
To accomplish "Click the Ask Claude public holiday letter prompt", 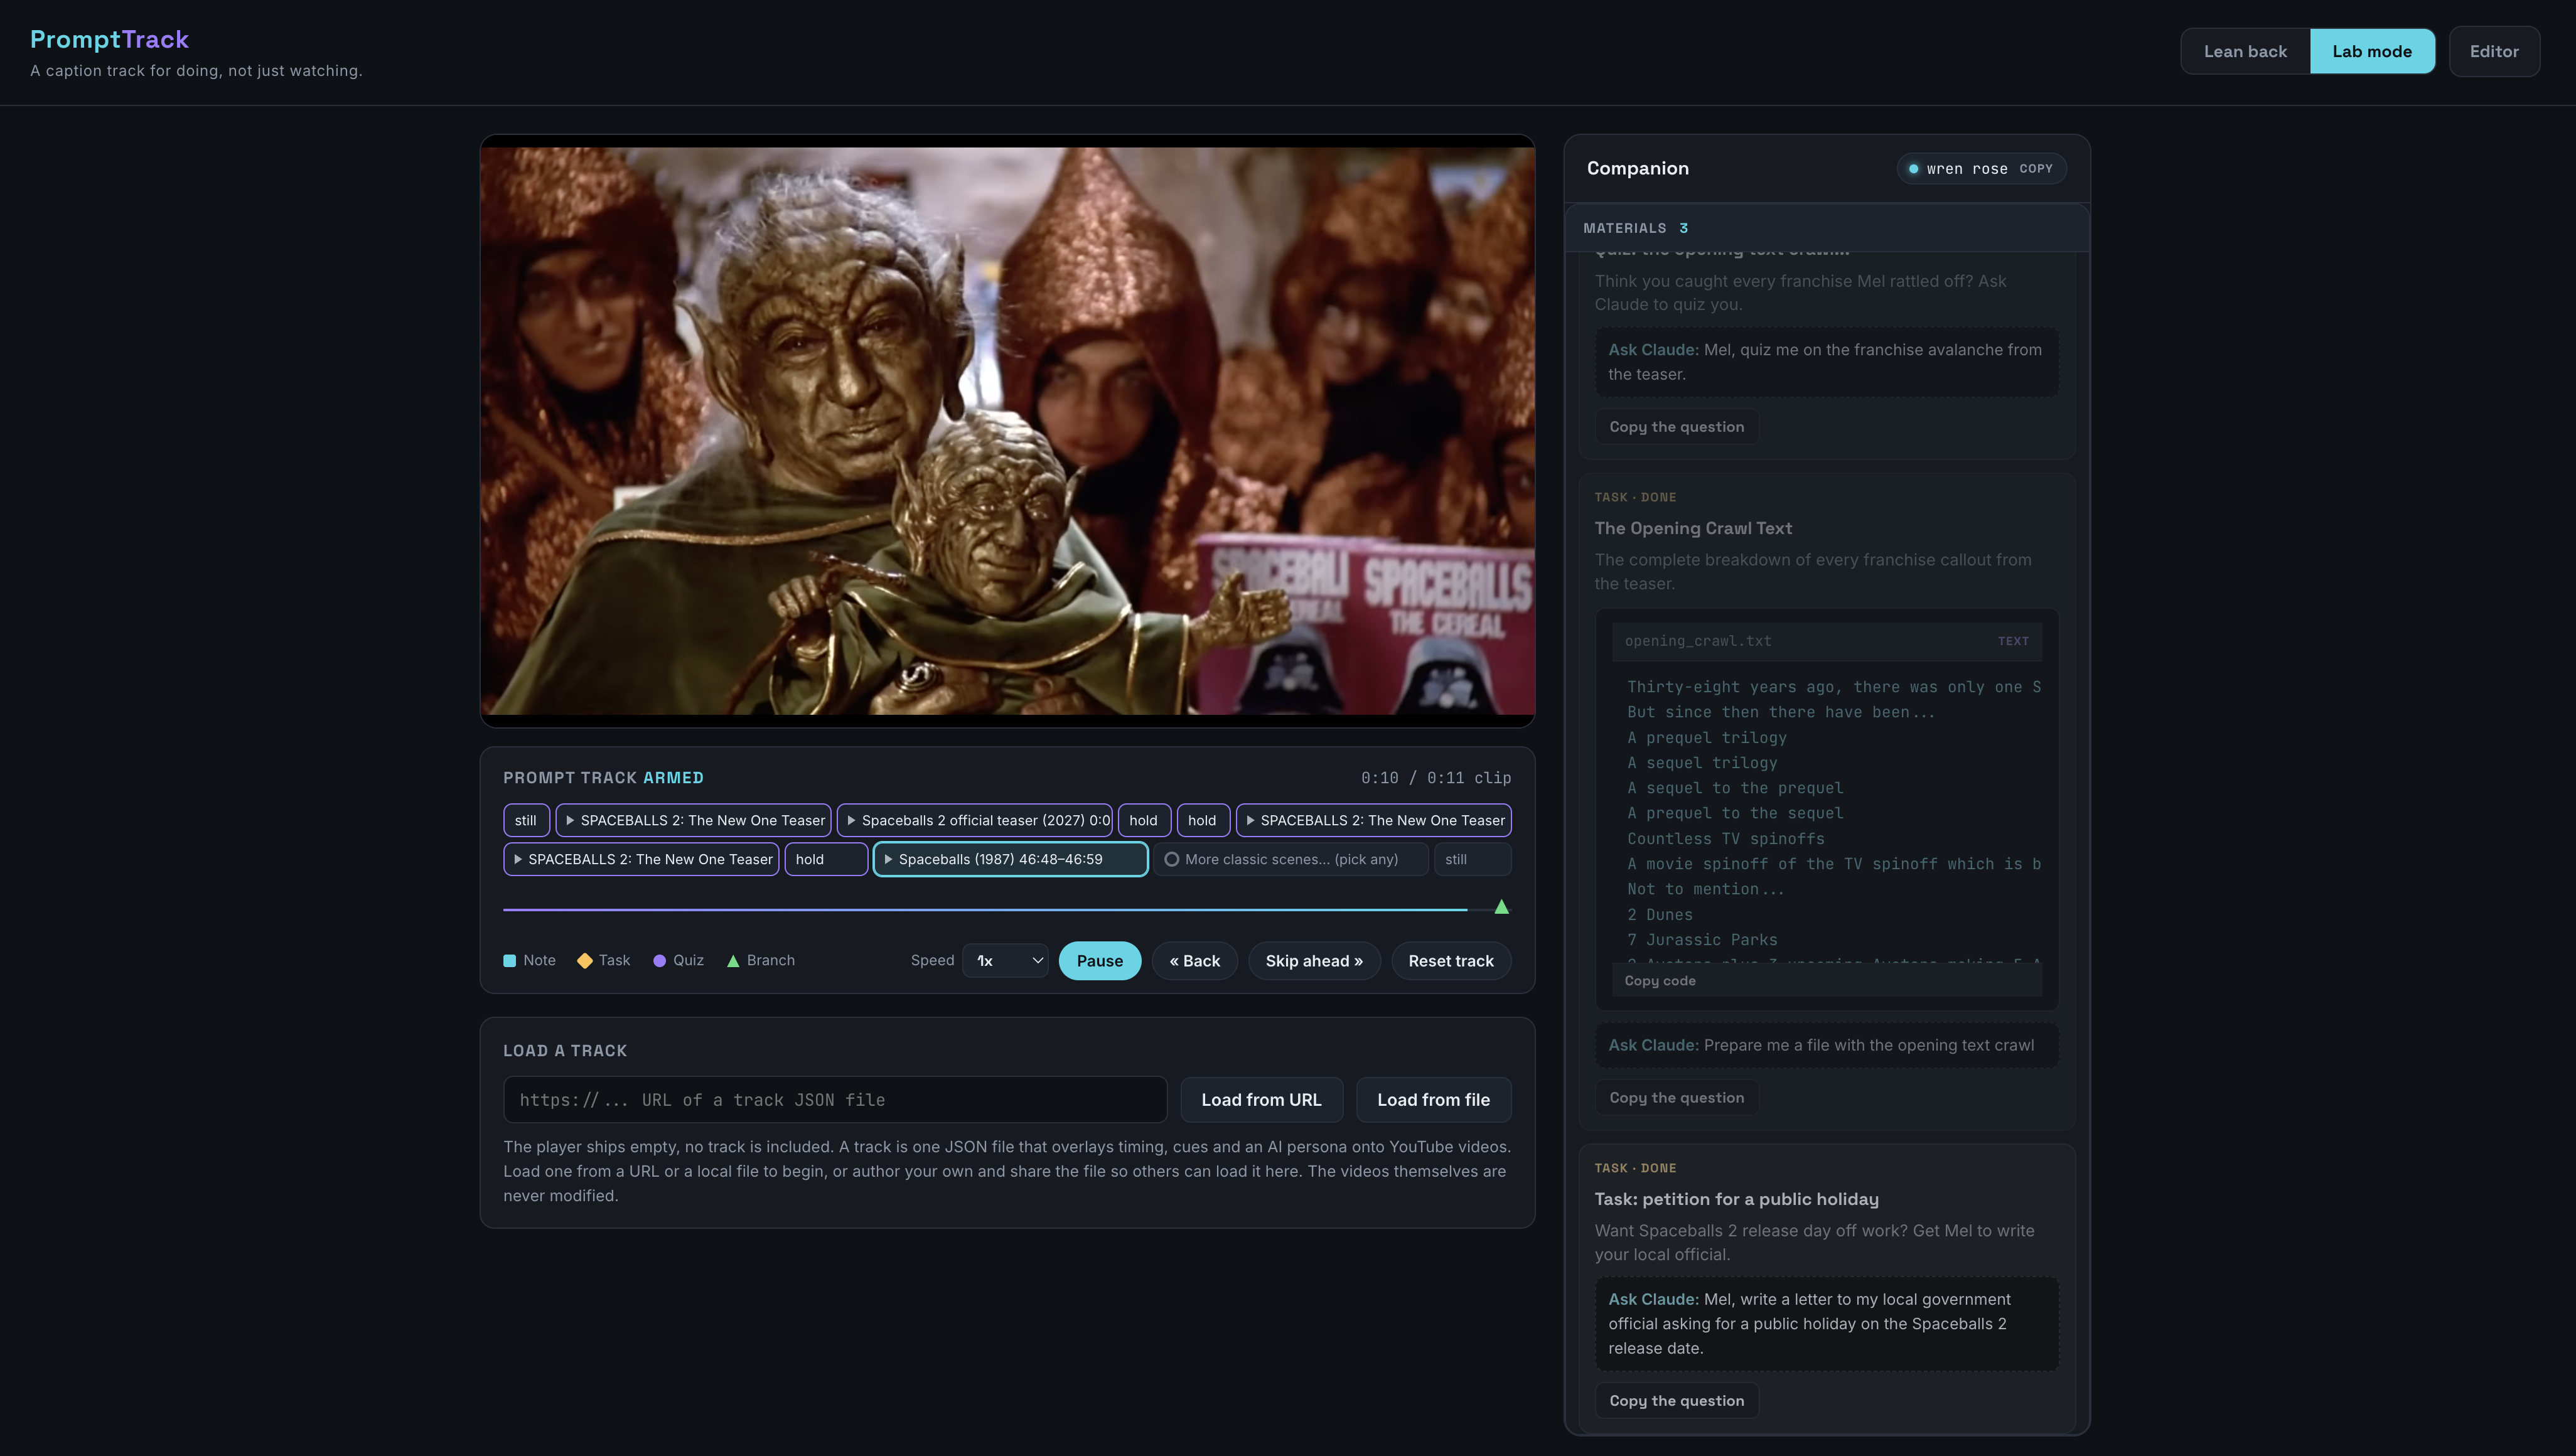I will pyautogui.click(x=1827, y=1323).
